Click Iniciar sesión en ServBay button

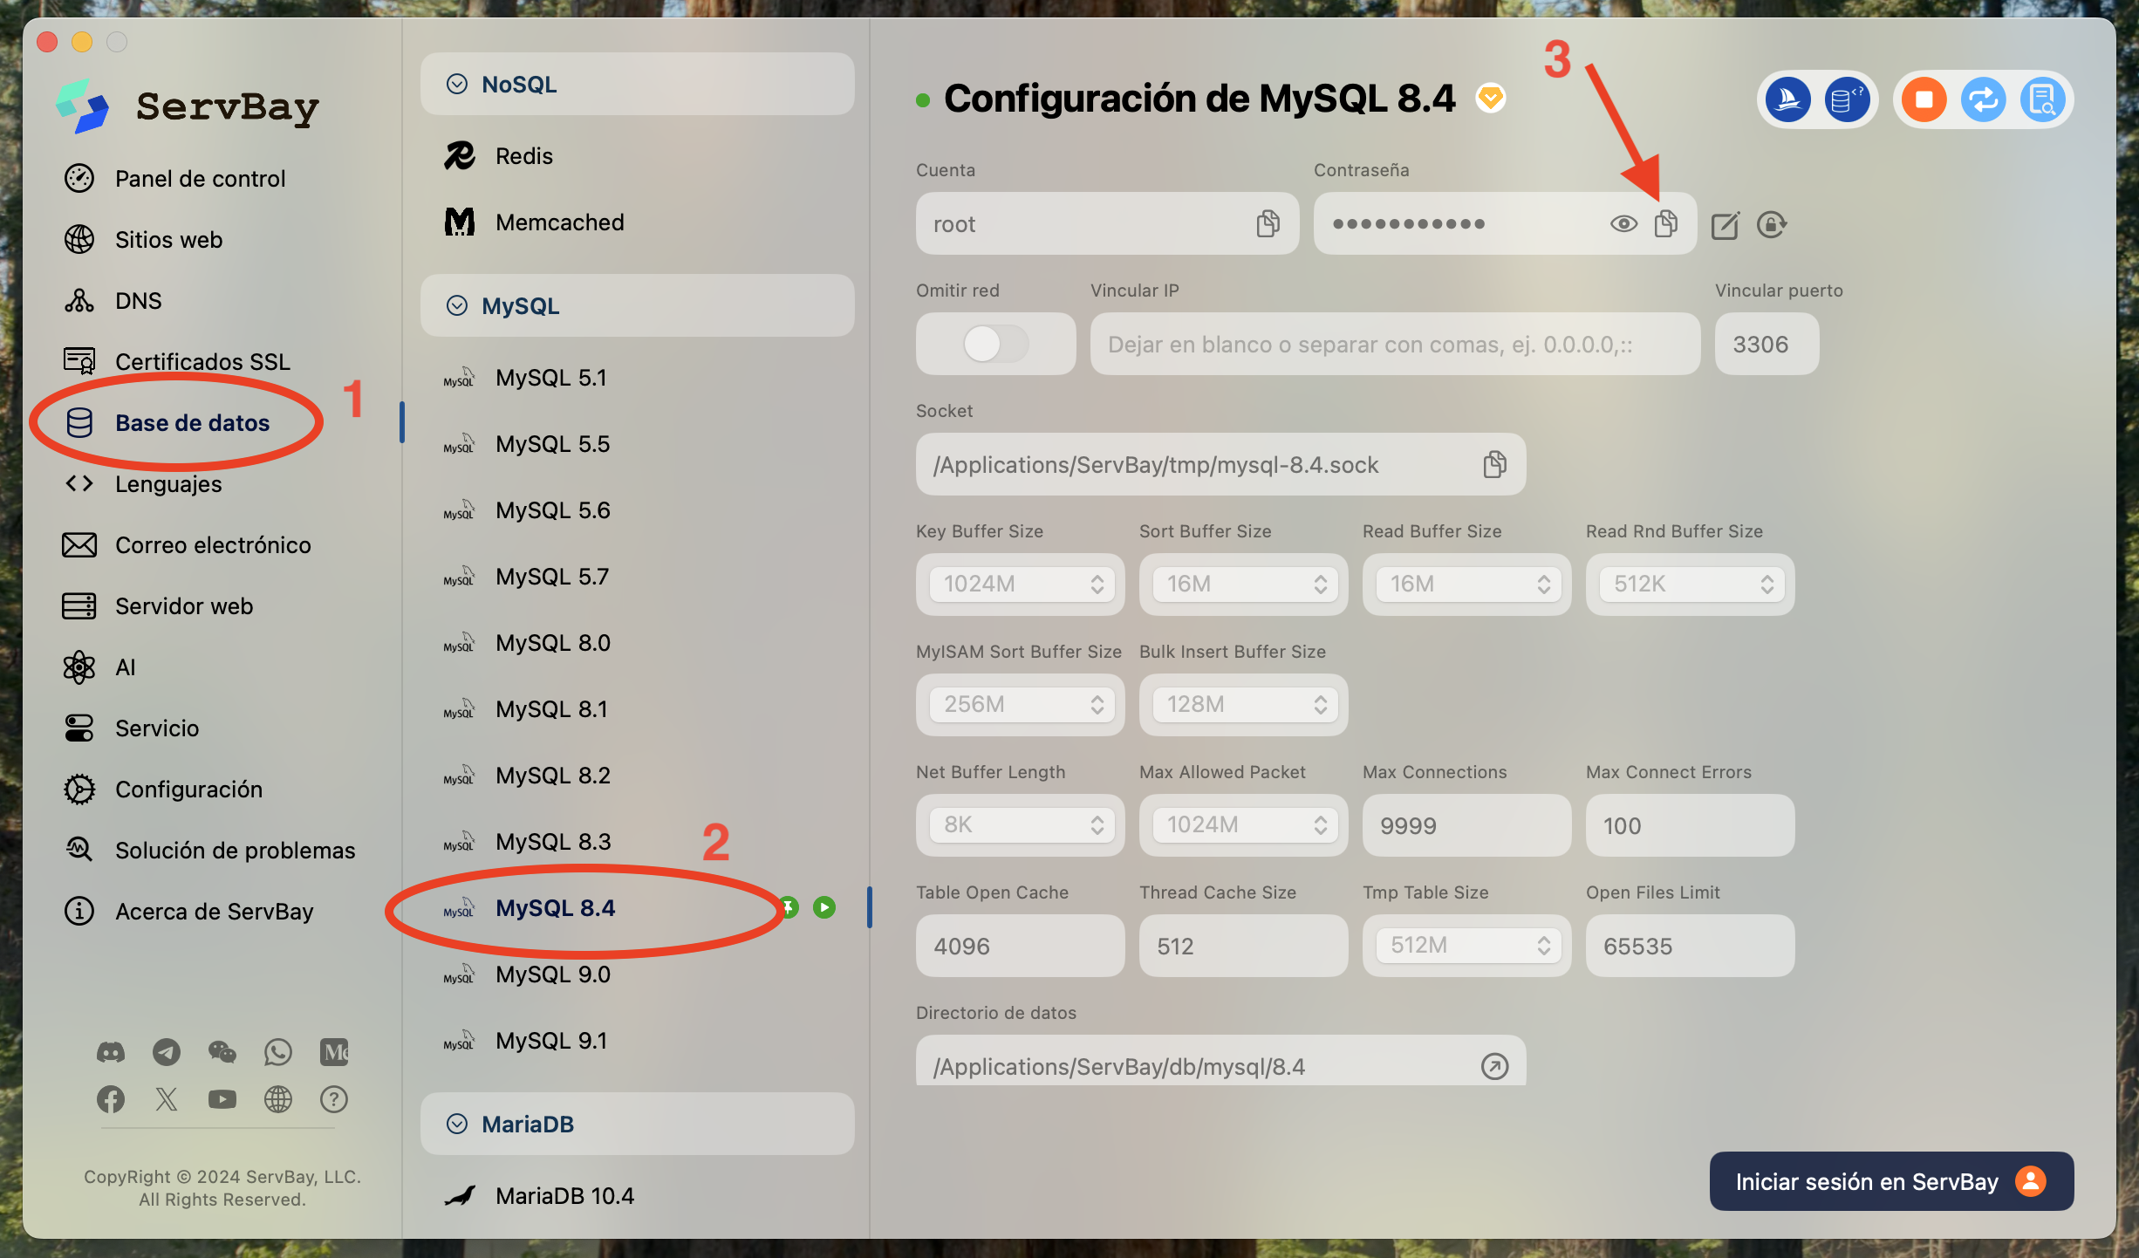pyautogui.click(x=1890, y=1181)
